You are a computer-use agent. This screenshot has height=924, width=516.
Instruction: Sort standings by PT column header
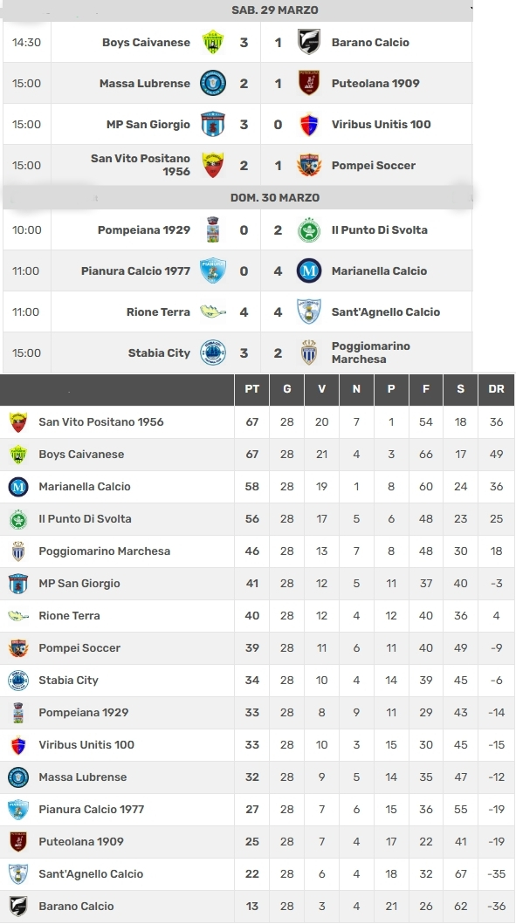click(x=251, y=389)
